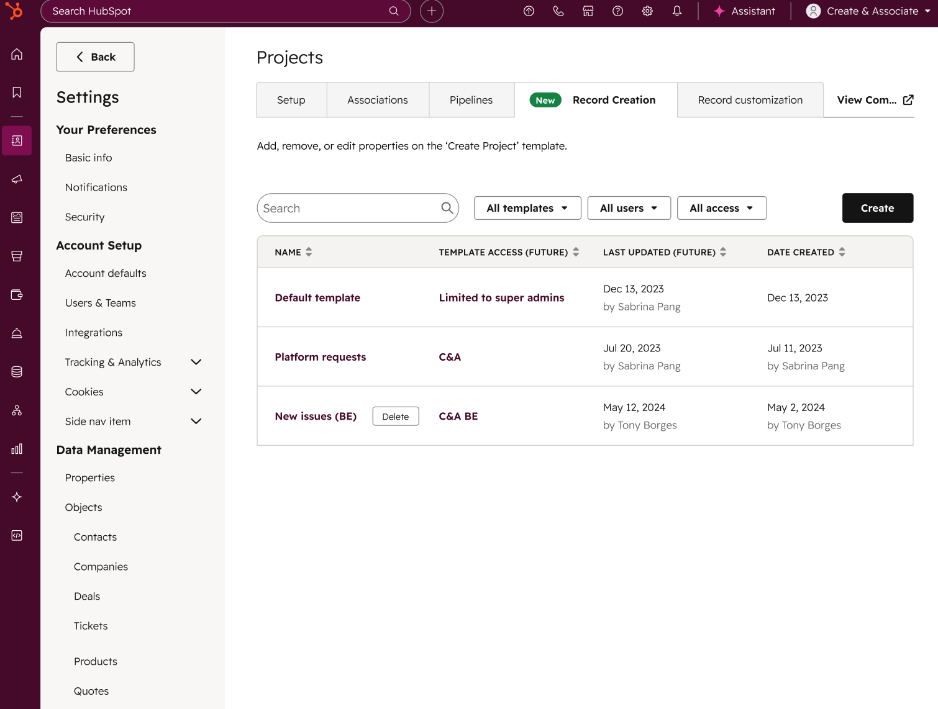Screen dimensions: 938x709
Task: Open Deals object settings
Action: click(87, 597)
